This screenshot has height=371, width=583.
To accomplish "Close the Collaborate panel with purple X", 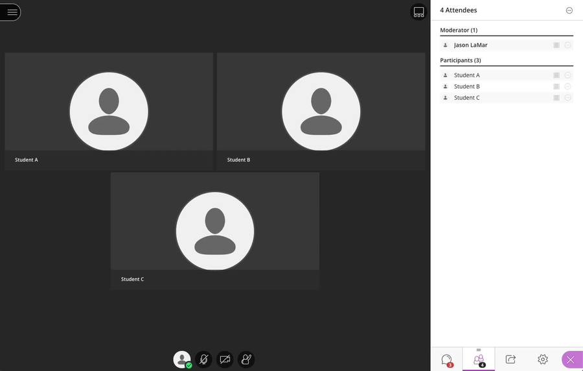I will 571,360.
